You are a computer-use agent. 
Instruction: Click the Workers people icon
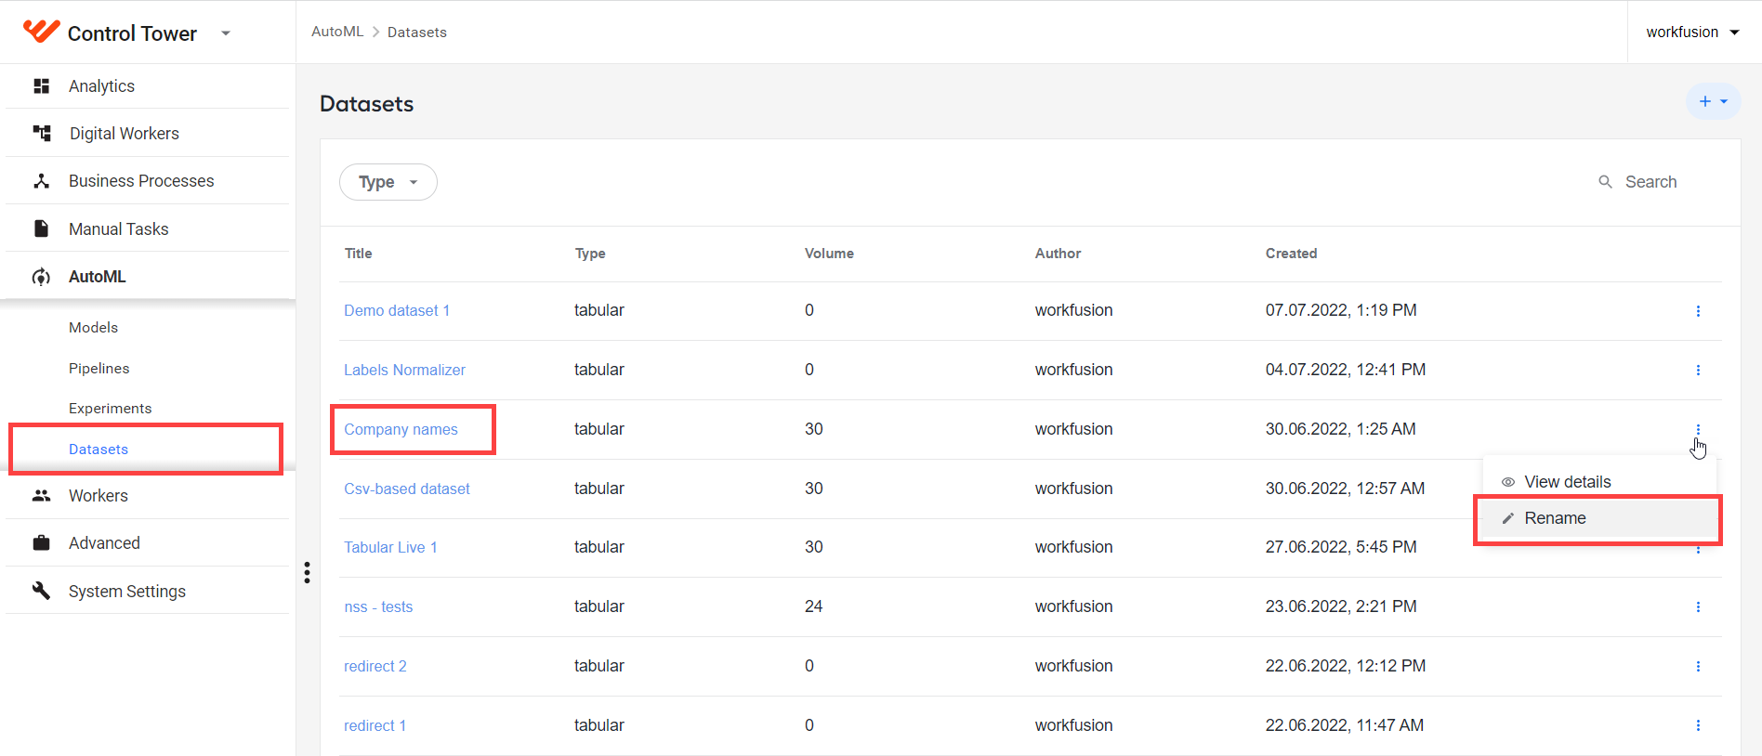coord(41,496)
